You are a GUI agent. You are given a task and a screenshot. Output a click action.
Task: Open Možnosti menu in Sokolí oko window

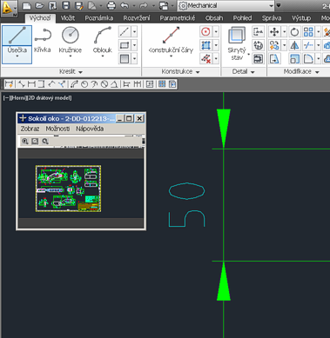[57, 129]
